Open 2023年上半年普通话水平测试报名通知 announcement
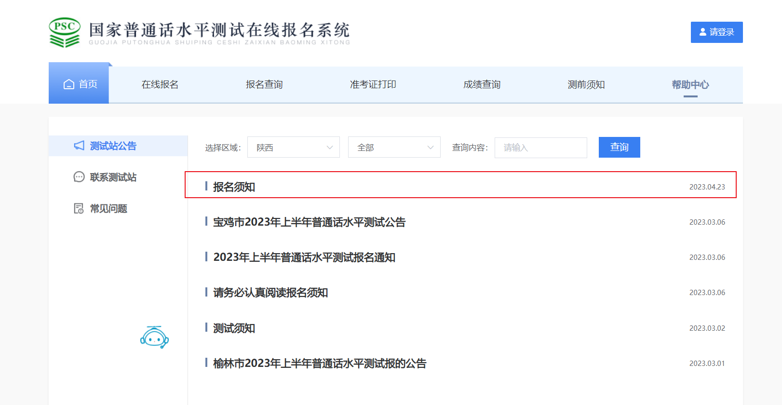 pyautogui.click(x=304, y=257)
